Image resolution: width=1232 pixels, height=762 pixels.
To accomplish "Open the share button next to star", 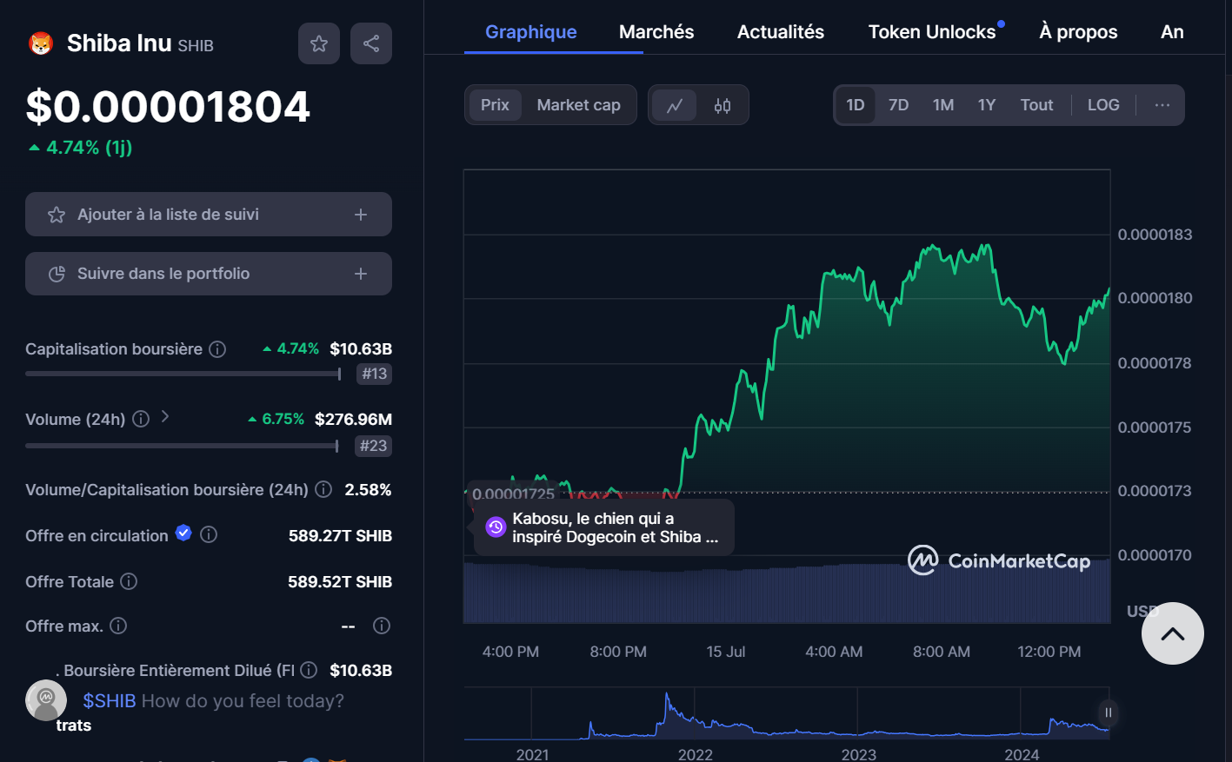I will (x=371, y=43).
